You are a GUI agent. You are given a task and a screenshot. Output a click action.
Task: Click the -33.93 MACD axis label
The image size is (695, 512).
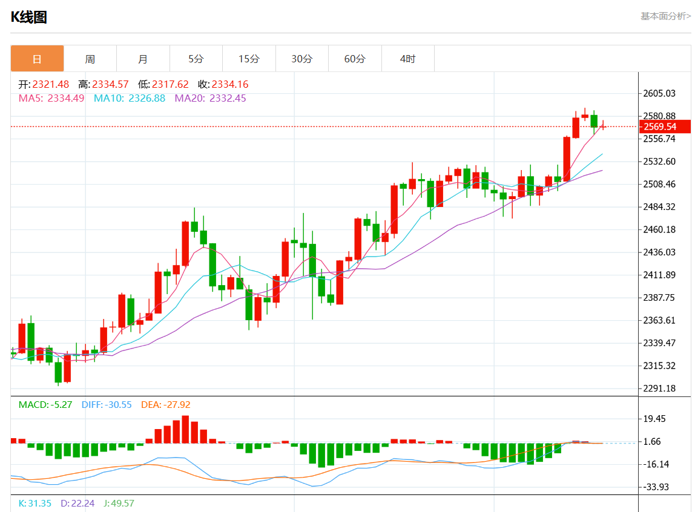[x=656, y=487]
